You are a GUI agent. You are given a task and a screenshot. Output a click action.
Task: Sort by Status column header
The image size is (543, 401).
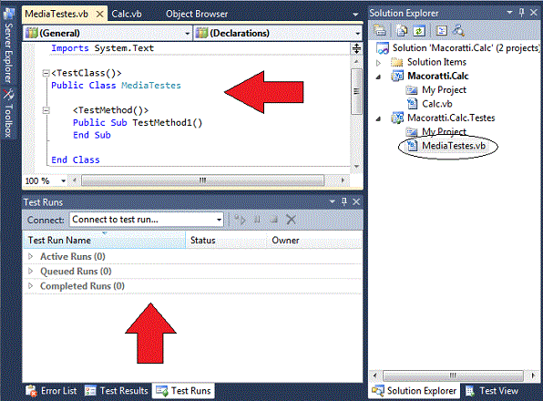coord(226,241)
